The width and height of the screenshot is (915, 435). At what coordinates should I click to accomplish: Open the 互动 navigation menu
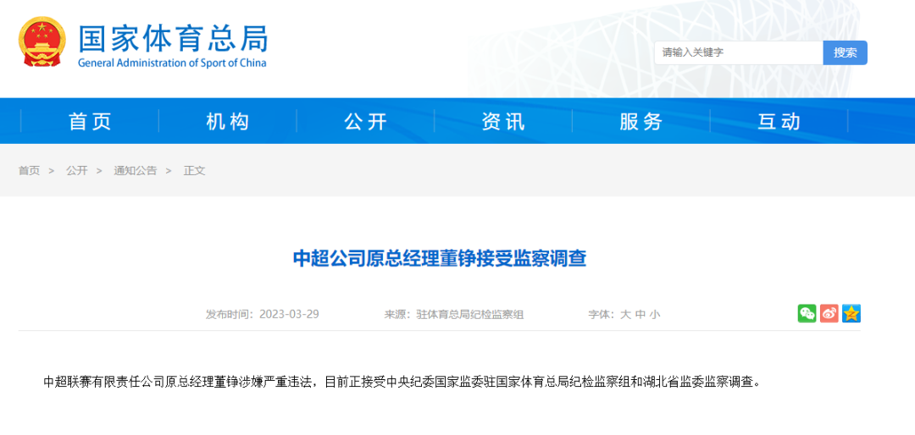(x=779, y=121)
